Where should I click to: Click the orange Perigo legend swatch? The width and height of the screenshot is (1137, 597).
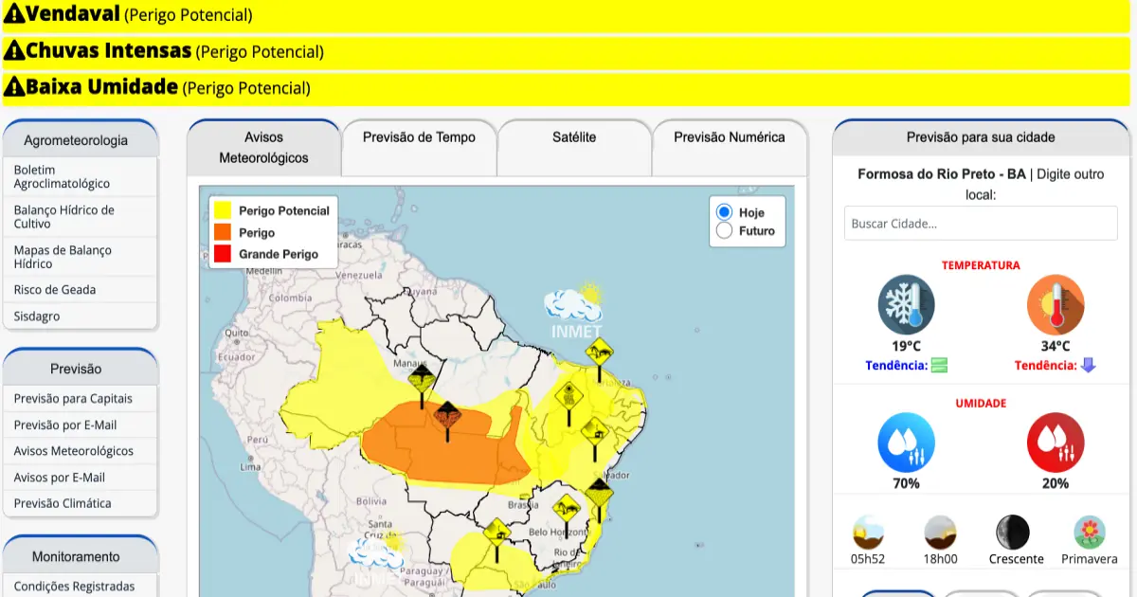[x=223, y=232]
